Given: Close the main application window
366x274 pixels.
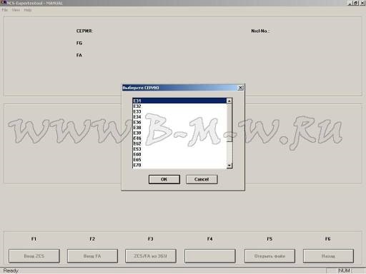Looking at the screenshot, I should click(362, 3).
